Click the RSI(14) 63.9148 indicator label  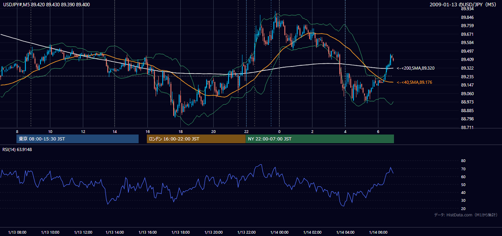point(17,149)
